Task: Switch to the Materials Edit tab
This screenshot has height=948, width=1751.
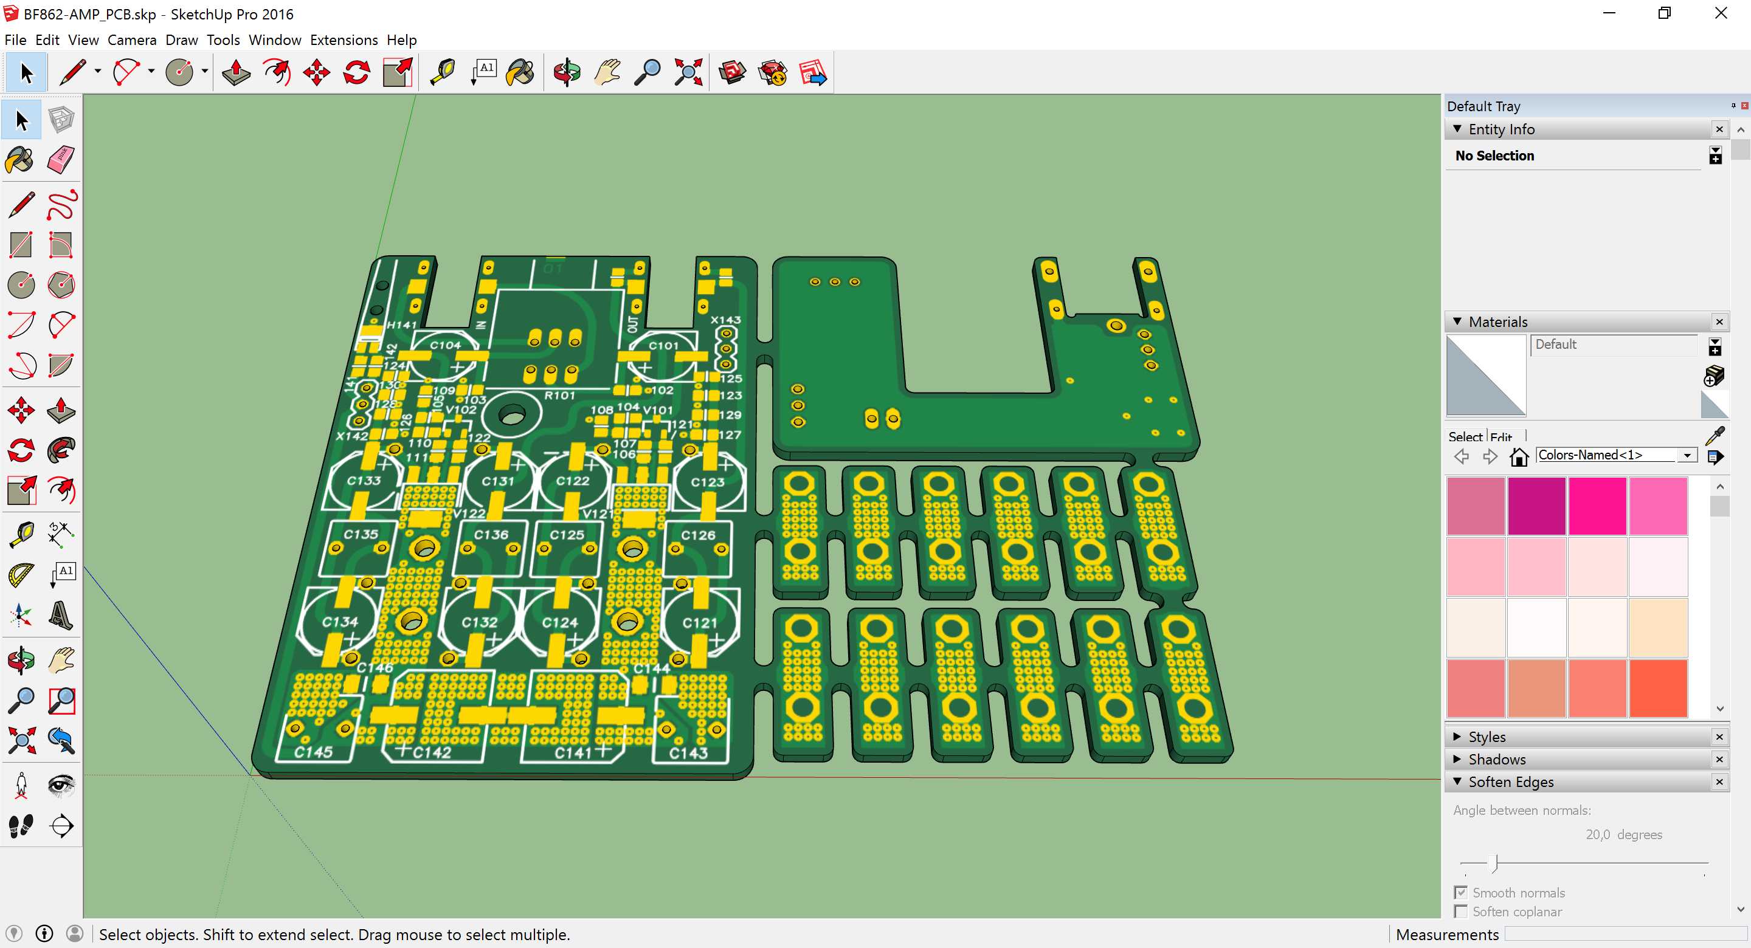Action: (x=1502, y=436)
